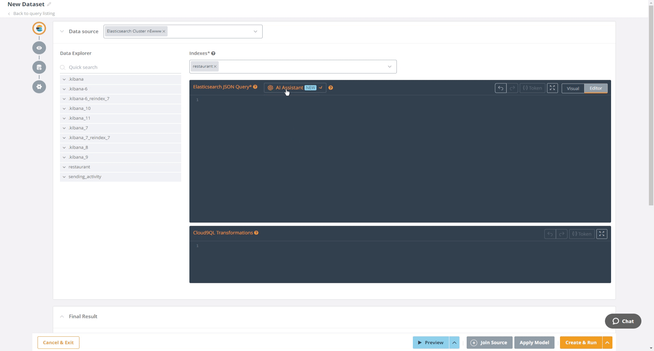
Task: Select the Editor tab
Action: (596, 88)
